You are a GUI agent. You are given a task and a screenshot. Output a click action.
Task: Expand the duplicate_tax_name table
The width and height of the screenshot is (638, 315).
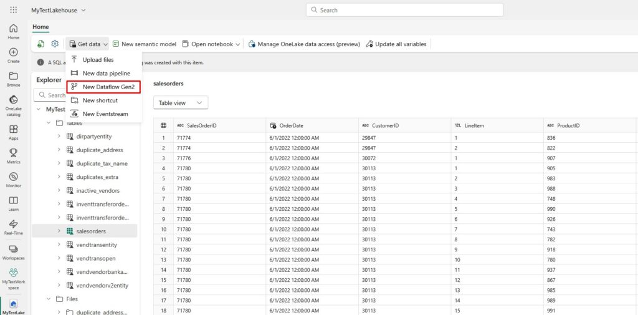point(59,163)
